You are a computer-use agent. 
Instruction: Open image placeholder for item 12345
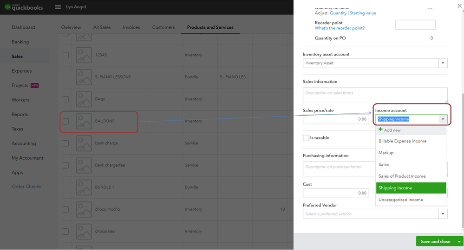(84, 55)
